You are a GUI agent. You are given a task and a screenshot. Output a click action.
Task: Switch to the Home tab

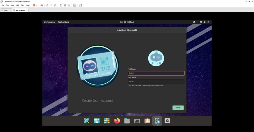click(x=5, y=10)
